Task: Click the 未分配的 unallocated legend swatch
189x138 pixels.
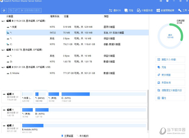Action: 77,136
